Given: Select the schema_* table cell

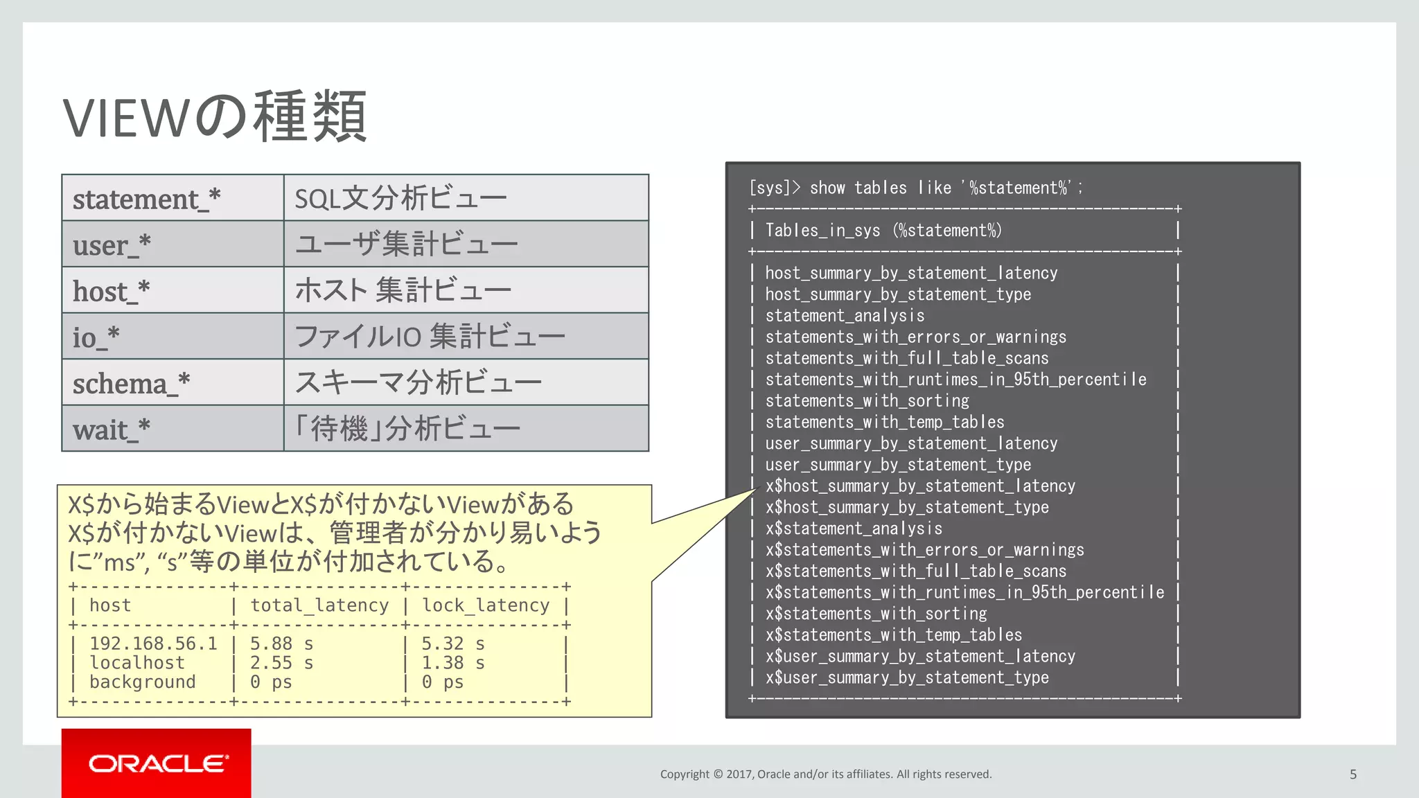Looking at the screenshot, I should pyautogui.click(x=173, y=382).
